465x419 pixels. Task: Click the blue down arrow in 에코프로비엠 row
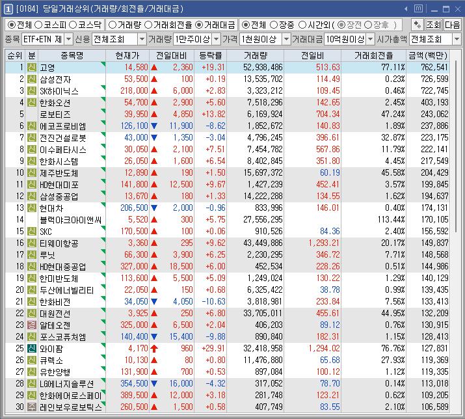click(x=154, y=126)
